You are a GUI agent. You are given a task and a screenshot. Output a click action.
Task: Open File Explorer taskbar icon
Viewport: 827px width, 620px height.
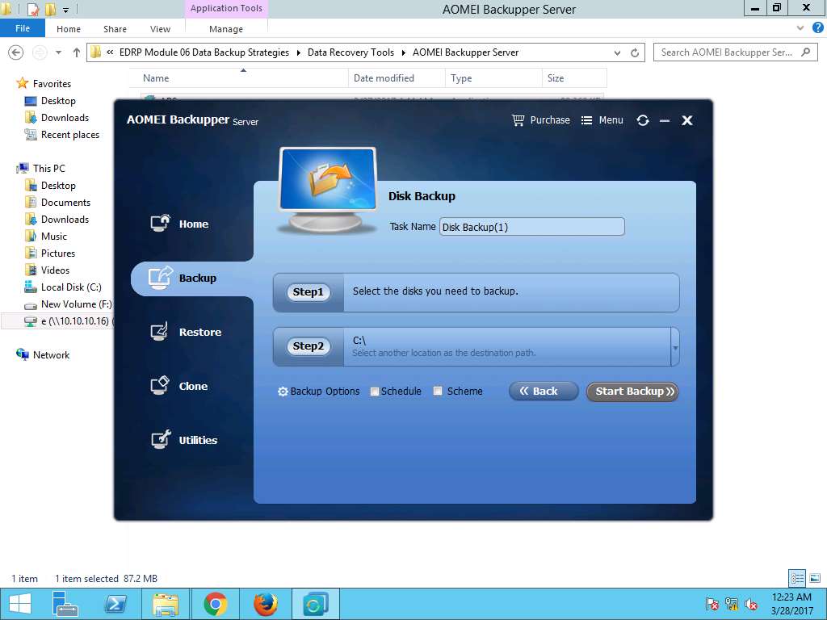pos(165,604)
